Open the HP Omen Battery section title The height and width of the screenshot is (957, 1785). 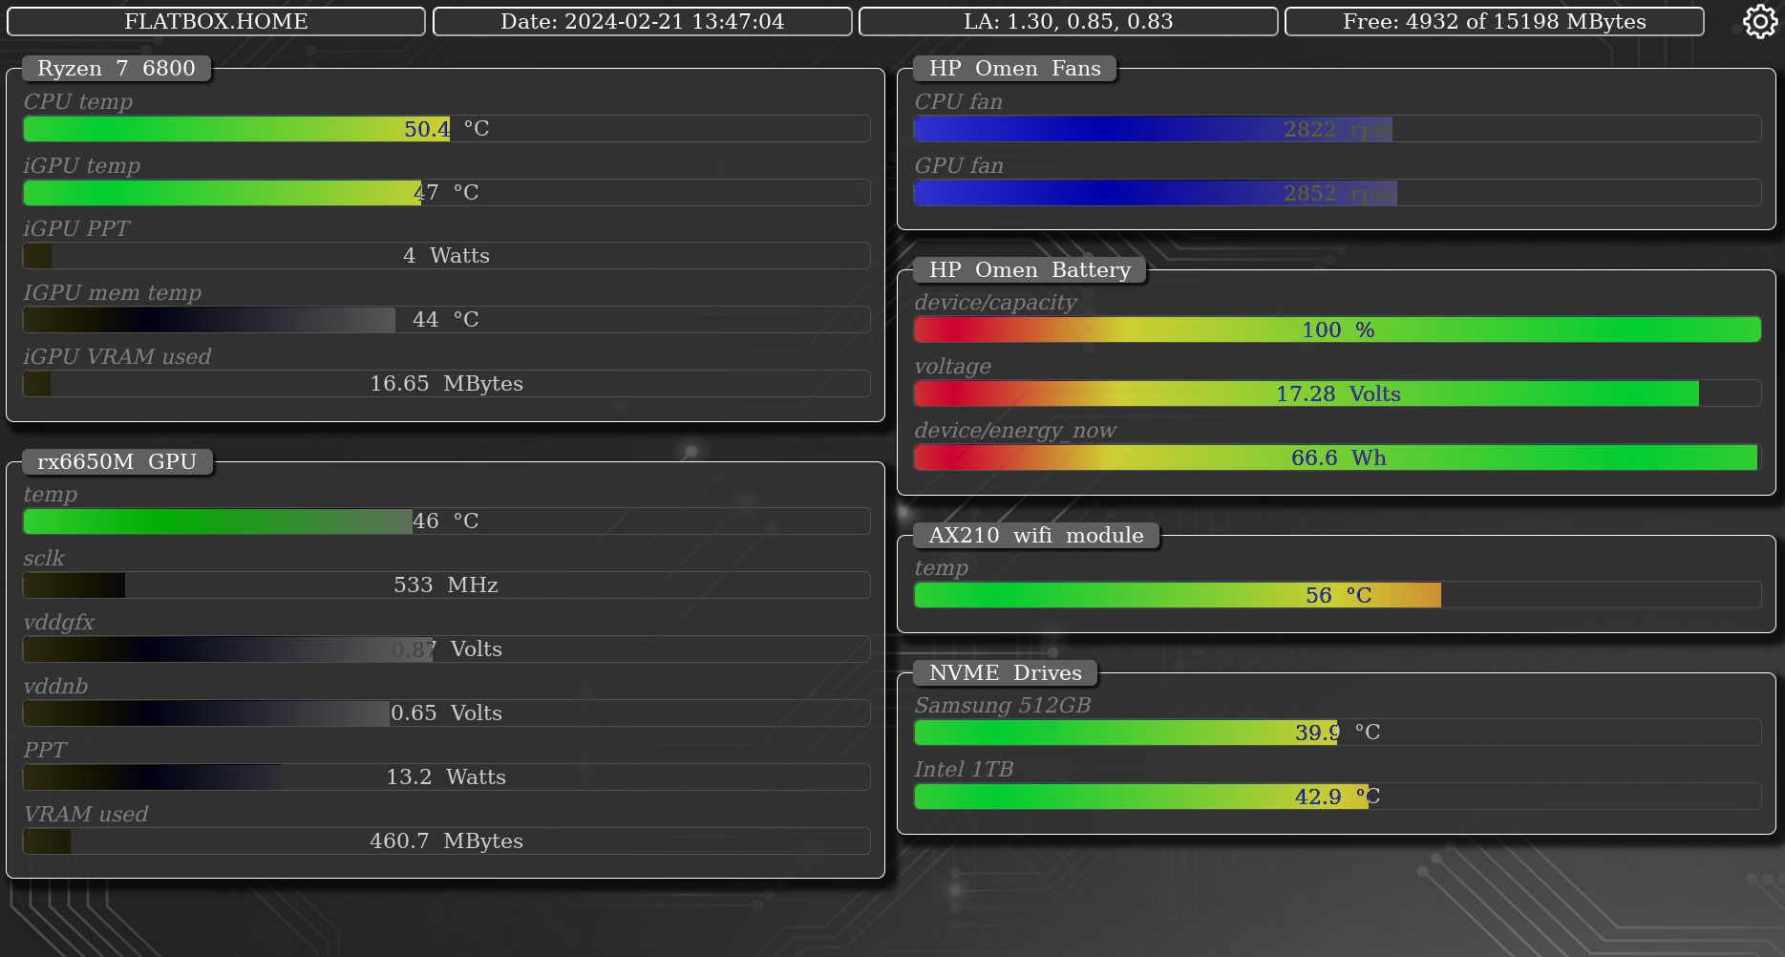point(1029,269)
